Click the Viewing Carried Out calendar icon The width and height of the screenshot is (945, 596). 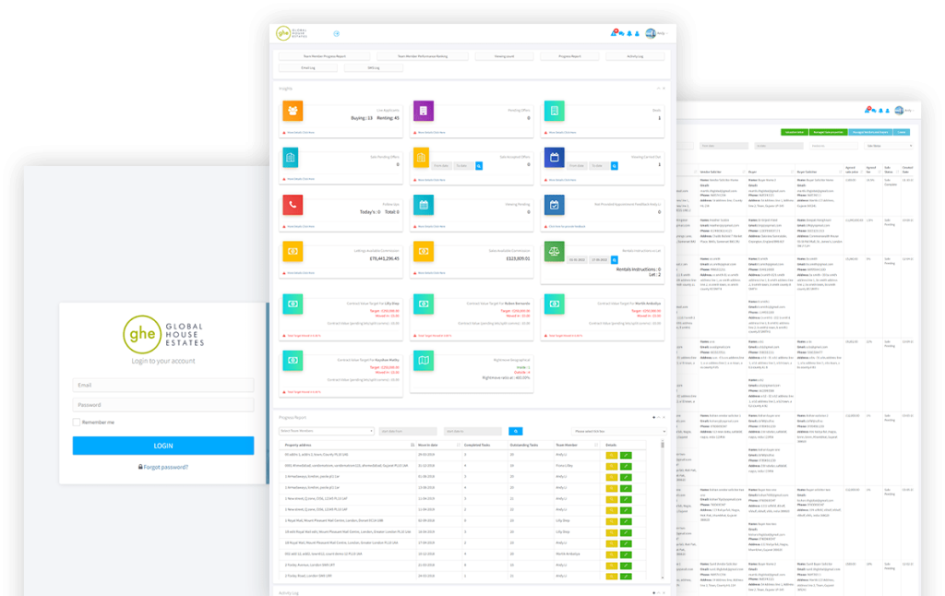coord(554,158)
